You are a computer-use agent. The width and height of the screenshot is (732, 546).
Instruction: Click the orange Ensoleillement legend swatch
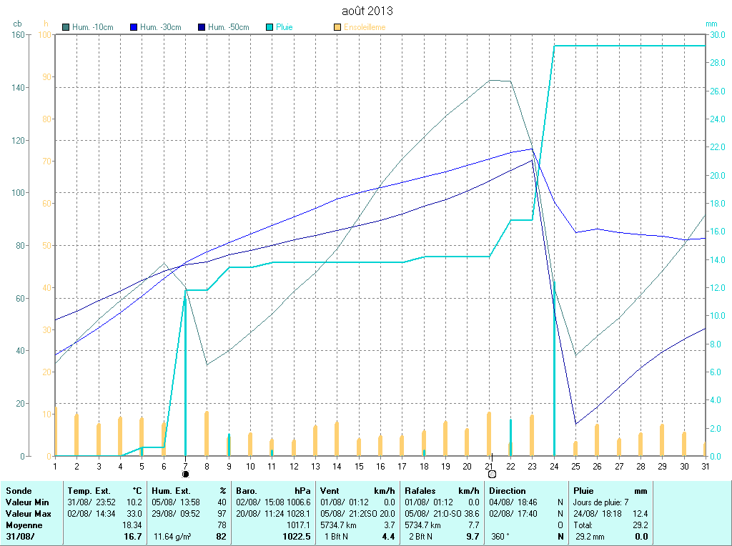337,27
